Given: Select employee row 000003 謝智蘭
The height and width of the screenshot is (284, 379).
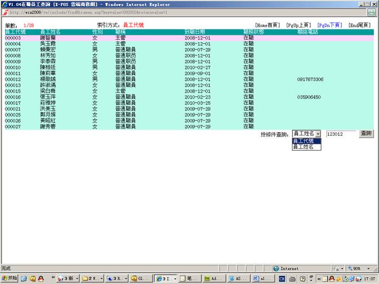Looking at the screenshot, I should point(50,38).
